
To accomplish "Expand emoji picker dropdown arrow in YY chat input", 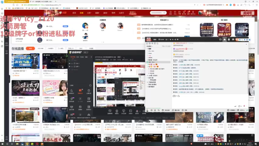I will [x=176, y=96].
